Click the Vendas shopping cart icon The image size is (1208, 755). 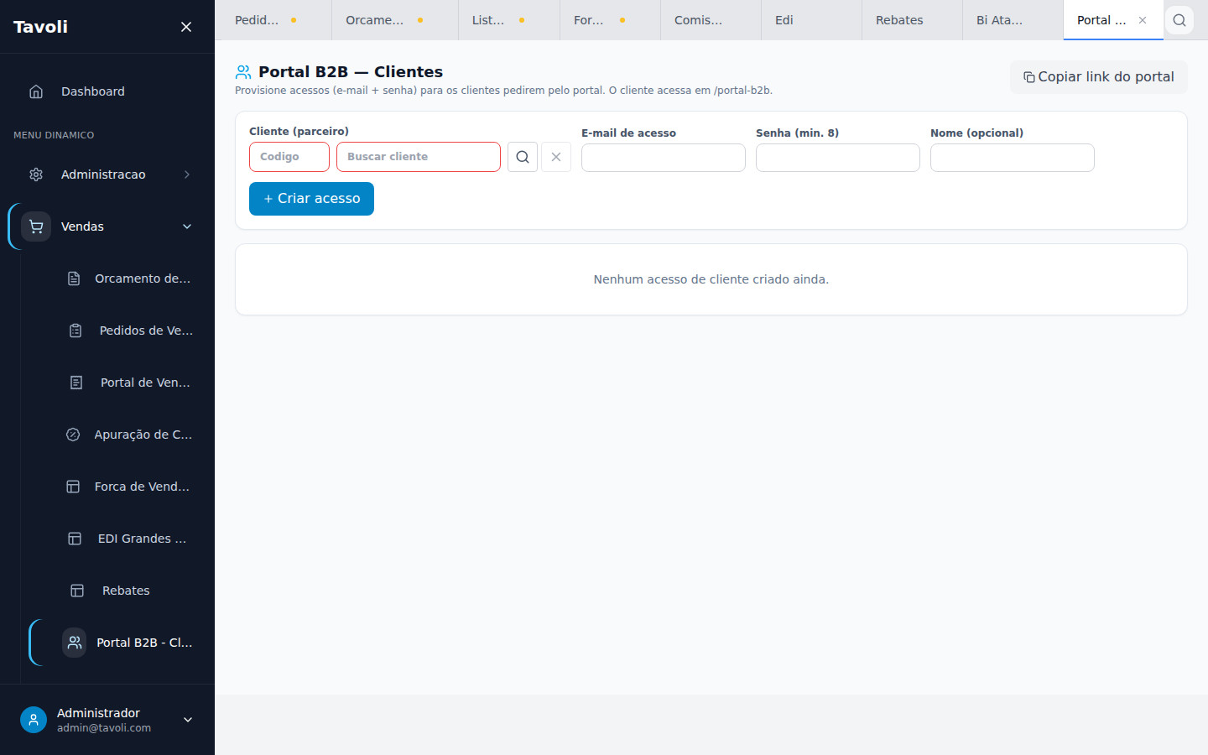(36, 226)
